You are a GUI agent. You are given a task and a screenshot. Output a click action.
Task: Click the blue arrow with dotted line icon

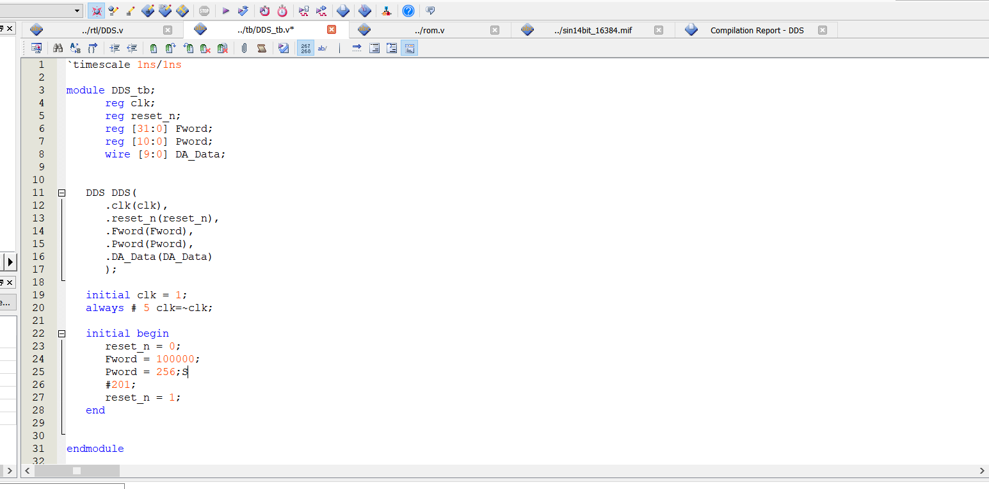(x=357, y=48)
